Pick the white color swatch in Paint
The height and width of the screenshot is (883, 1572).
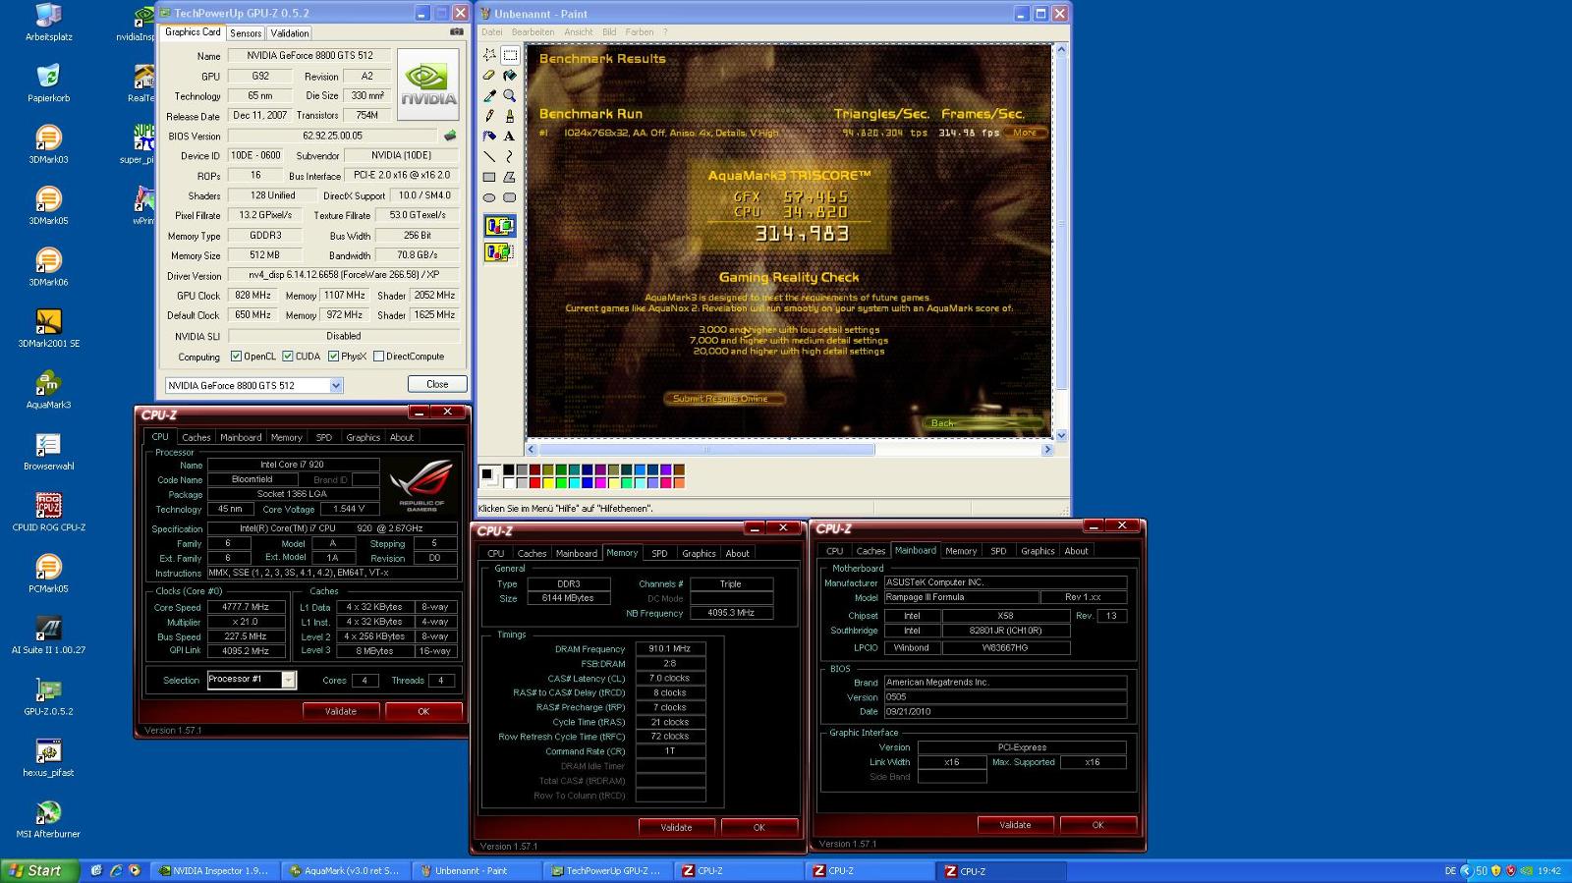tap(509, 483)
